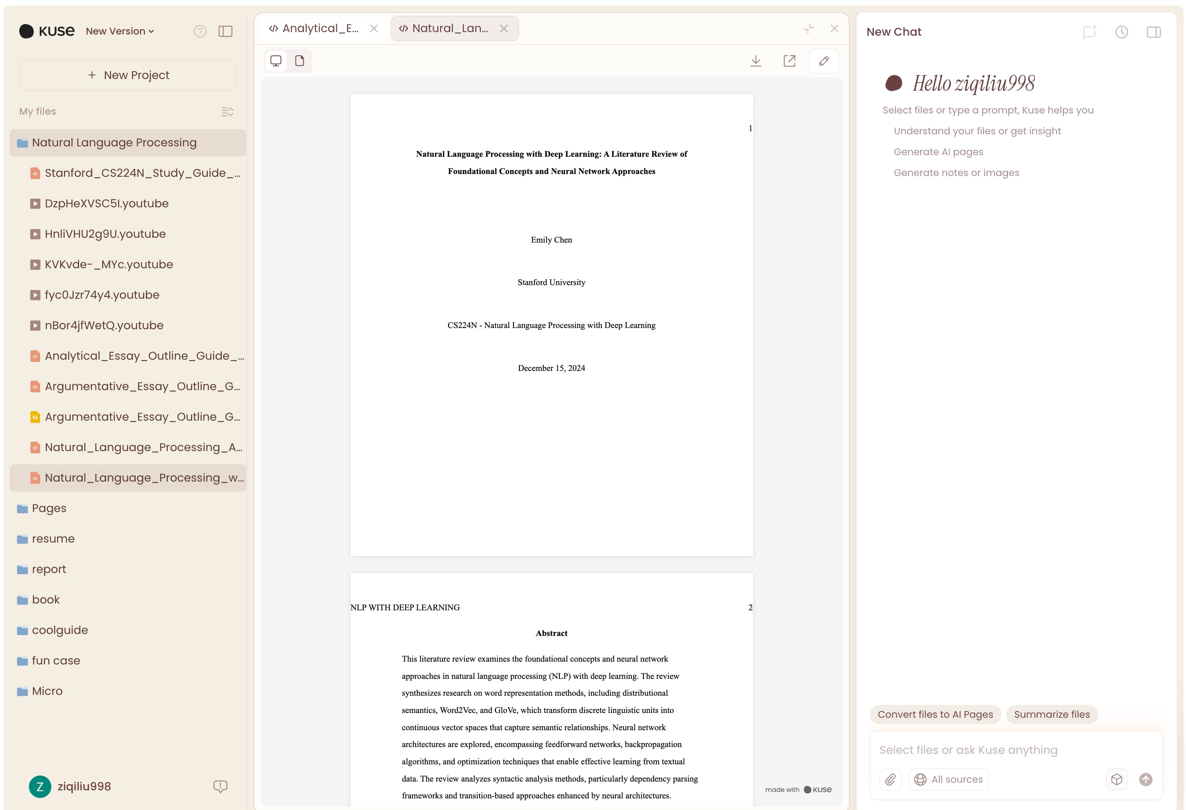This screenshot has height=810, width=1186.
Task: Switch to page document view mode
Action: (x=300, y=61)
